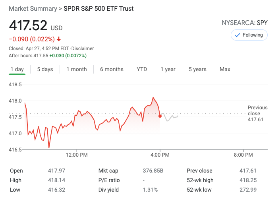278x198 pixels.
Task: Select the 1 day tab
Action: point(17,69)
